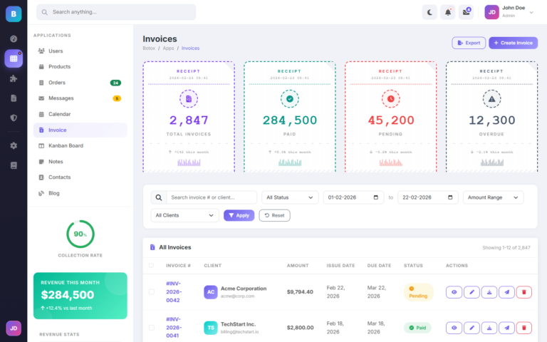Click download icon for Acme Corporation invoice
Screen dimensions: 547x342
489,291
